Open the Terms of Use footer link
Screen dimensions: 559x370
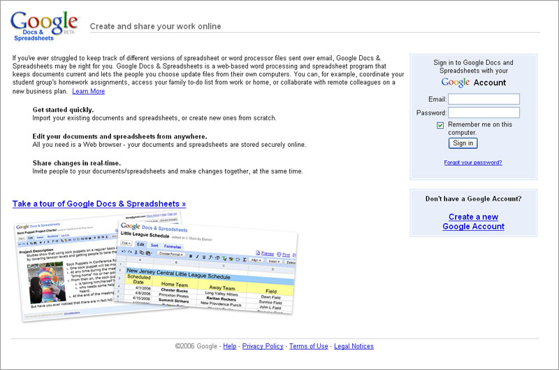coord(308,346)
